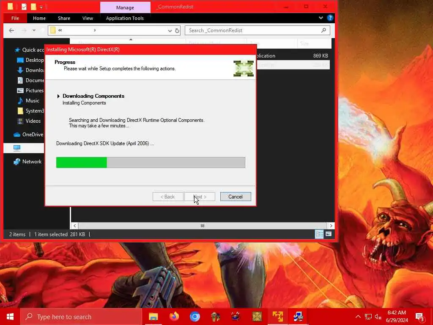Image resolution: width=433 pixels, height=325 pixels.
Task: Click the Properties quick access toolbar icon
Action: [24, 7]
